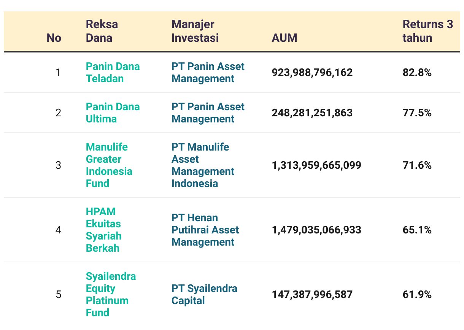Click the AUM value 1,313,959,665,099
The height and width of the screenshot is (330, 464).
(x=316, y=165)
